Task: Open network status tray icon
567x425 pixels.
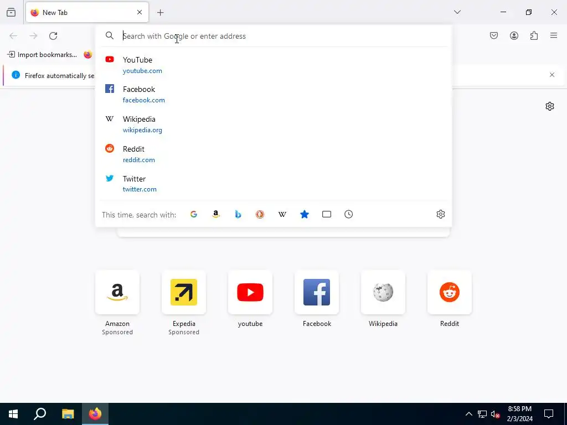Action: pos(482,414)
